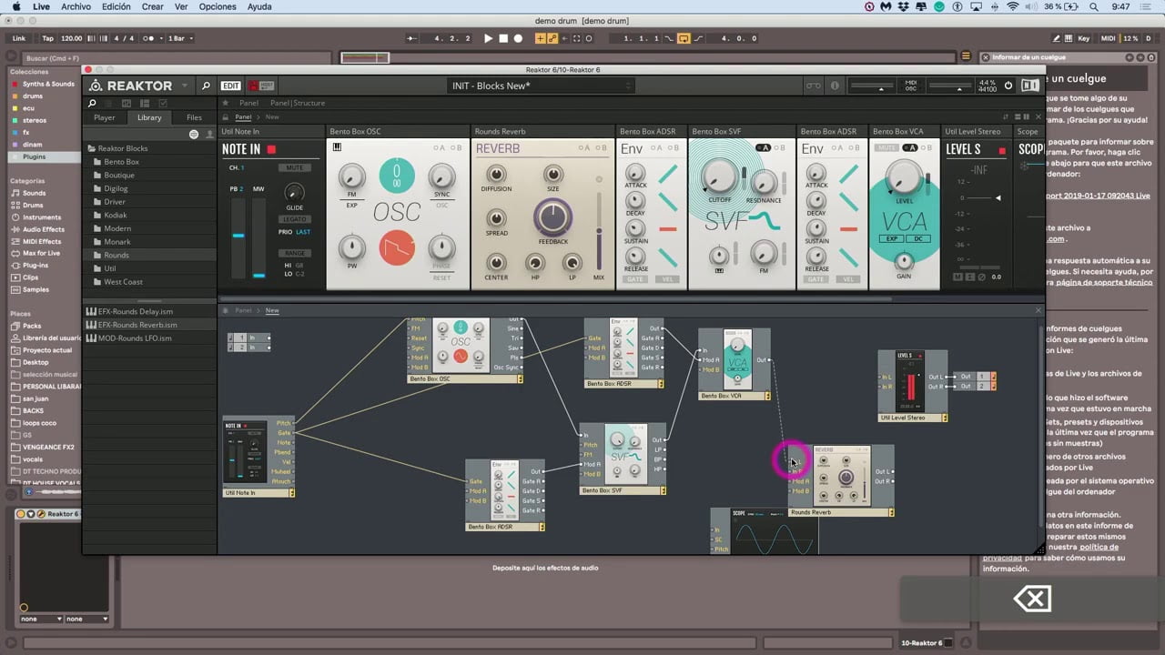Select the sawtooth waveform on Bento Box OSC
The image size is (1165, 655).
pyautogui.click(x=397, y=247)
